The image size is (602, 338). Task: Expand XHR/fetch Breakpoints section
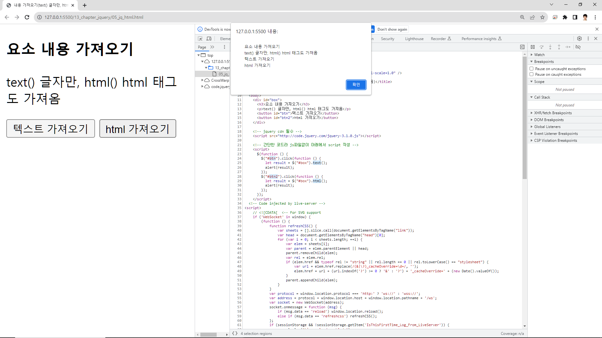coord(553,113)
